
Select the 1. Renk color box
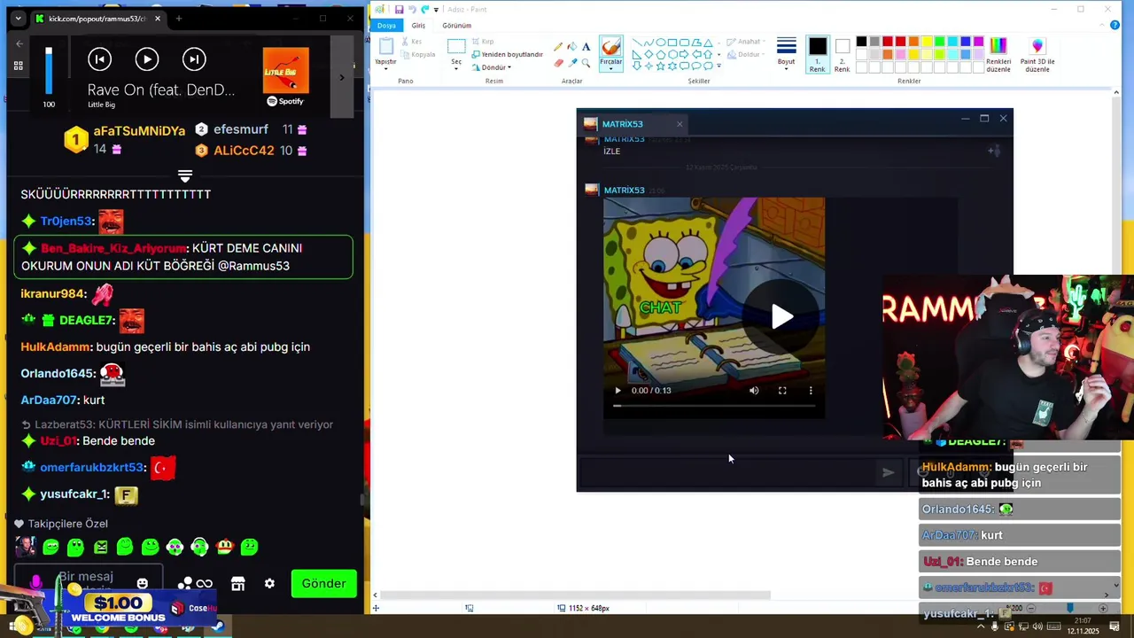click(818, 54)
